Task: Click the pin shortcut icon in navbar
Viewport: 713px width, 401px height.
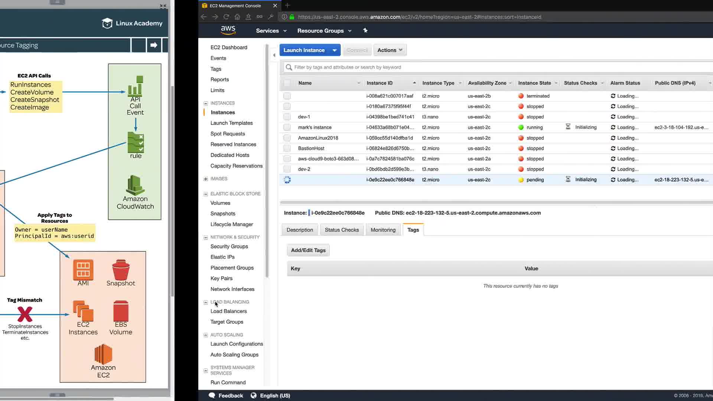Action: (365, 30)
